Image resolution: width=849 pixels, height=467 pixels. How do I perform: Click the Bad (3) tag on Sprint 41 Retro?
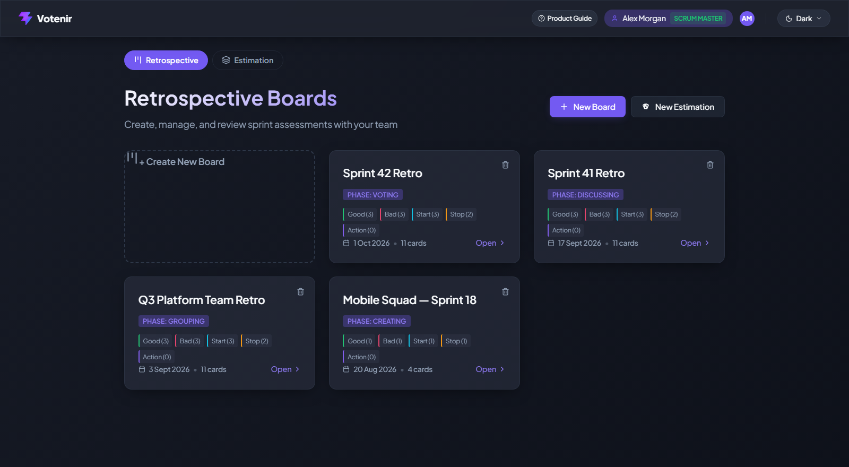point(599,214)
